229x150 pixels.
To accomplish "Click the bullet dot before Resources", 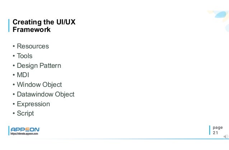I will click(x=14, y=47).
